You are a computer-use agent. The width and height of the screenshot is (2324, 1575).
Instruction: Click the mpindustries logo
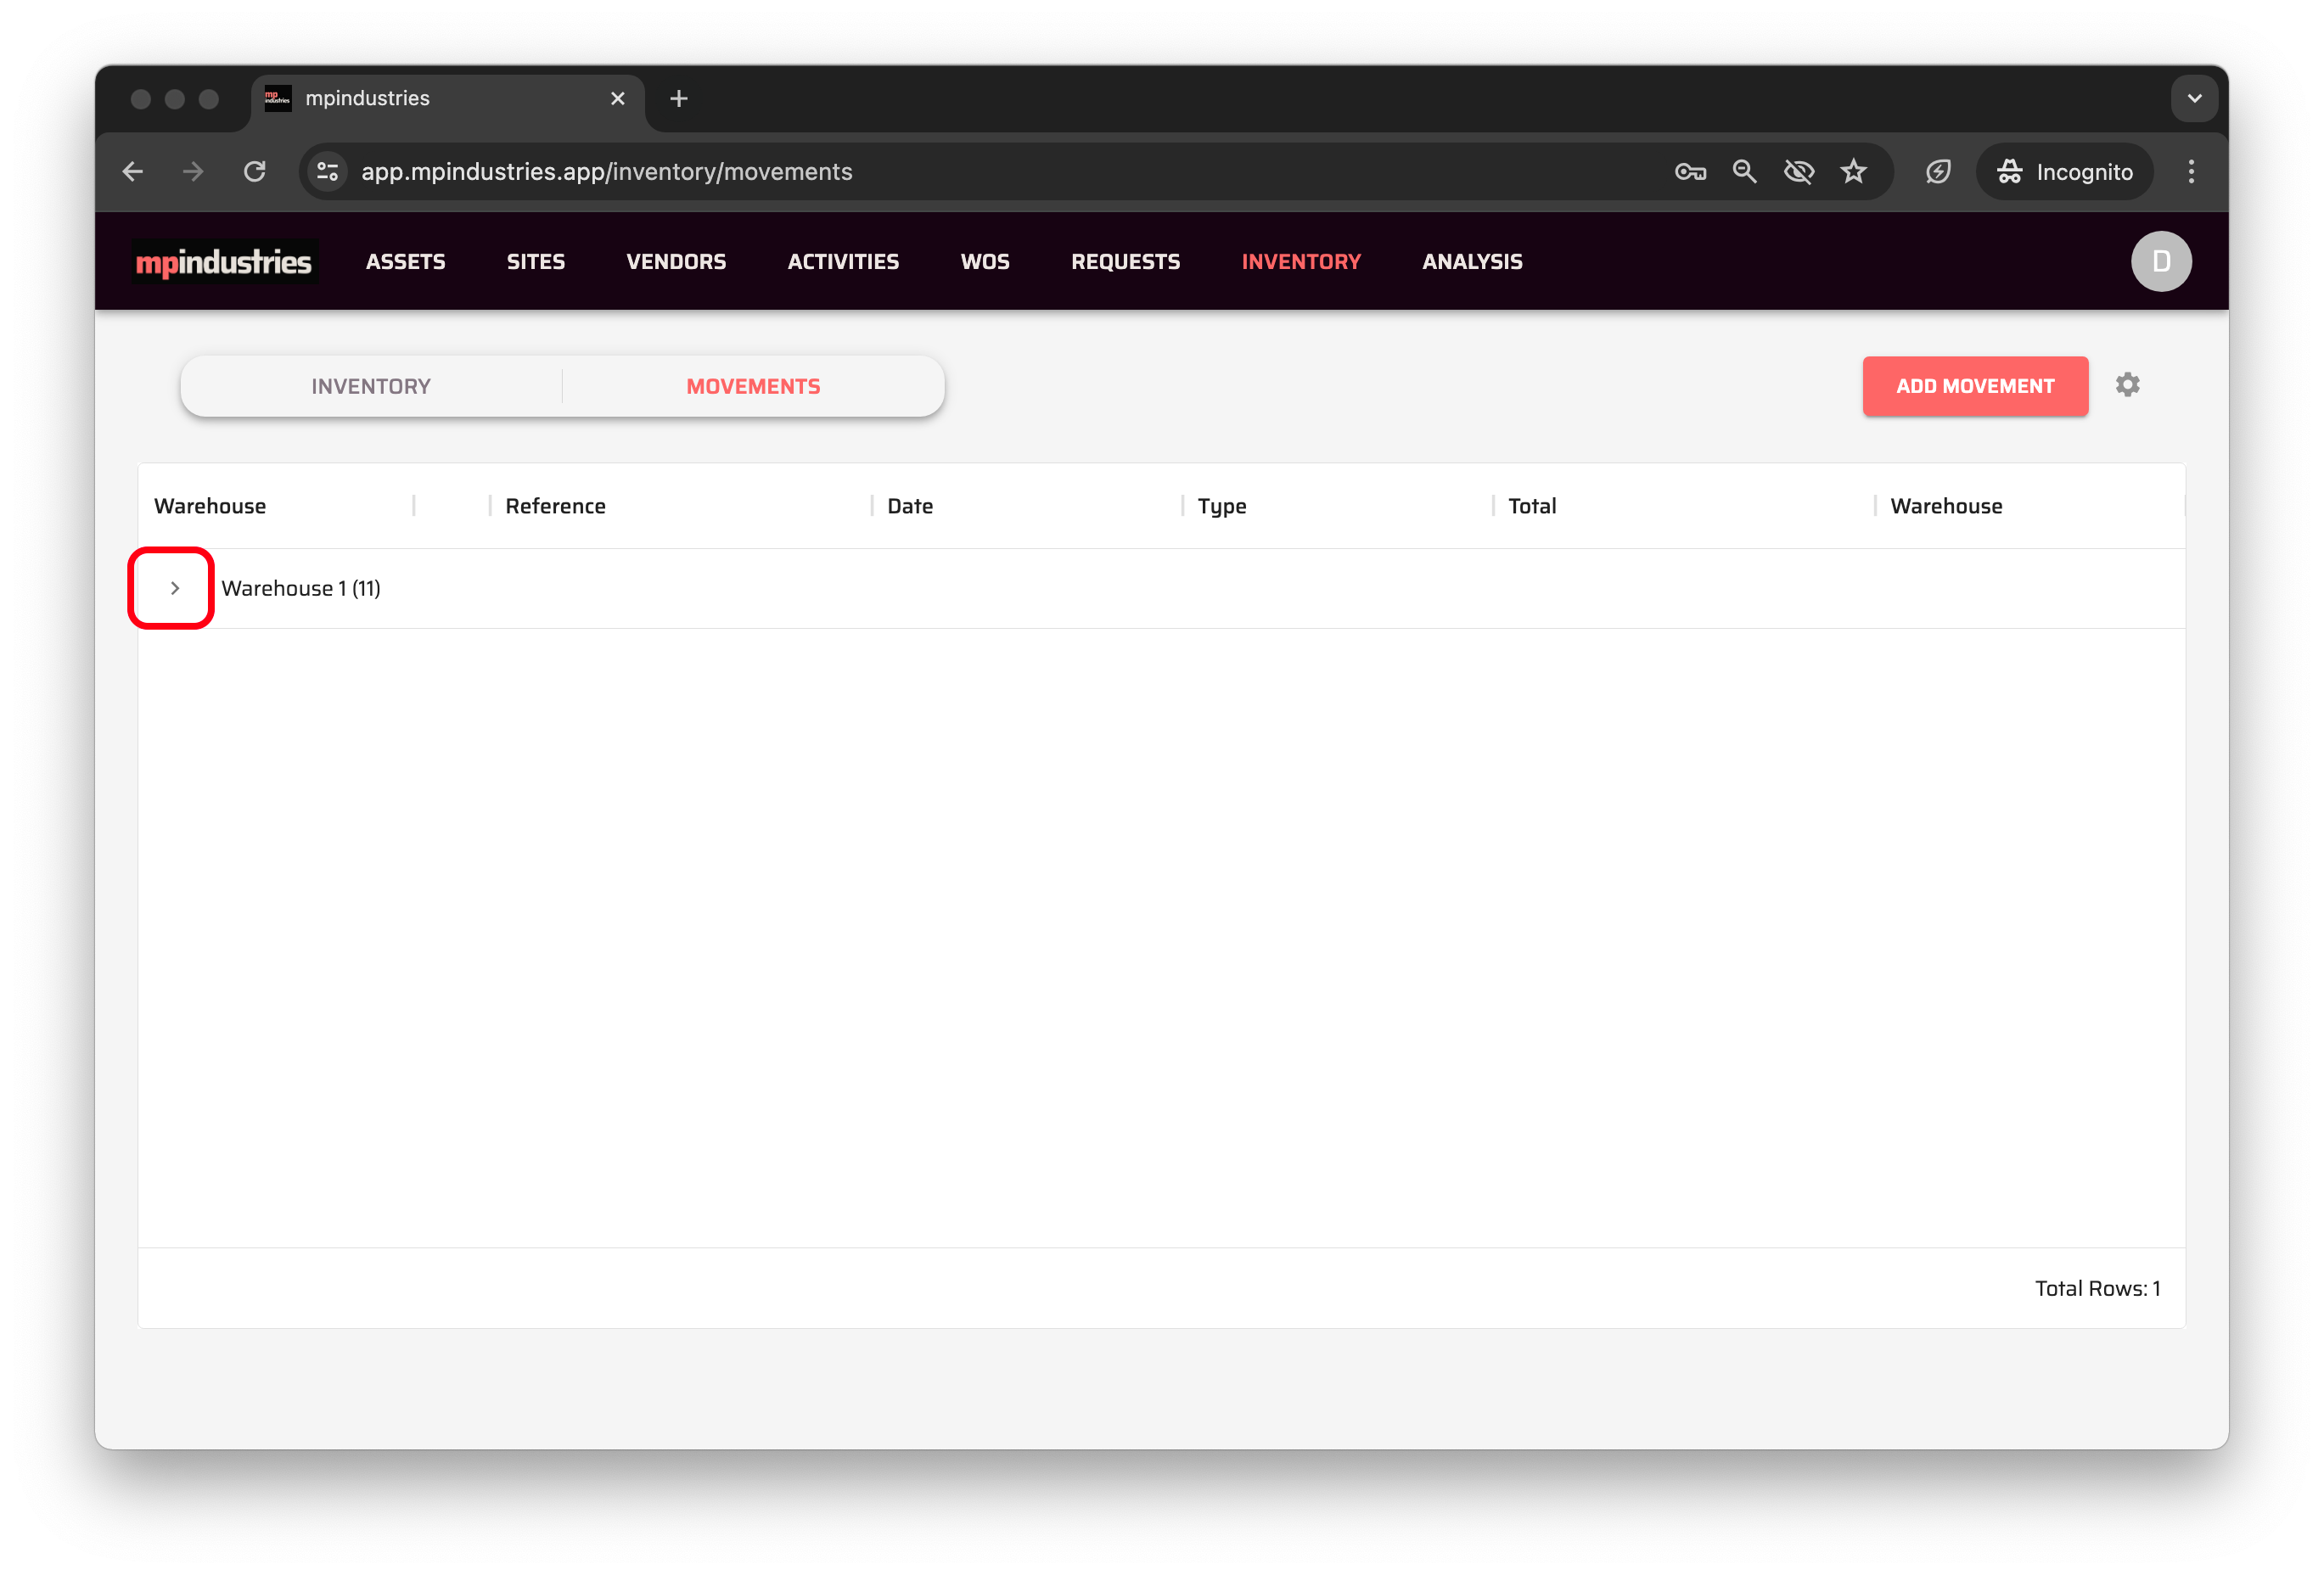[224, 261]
